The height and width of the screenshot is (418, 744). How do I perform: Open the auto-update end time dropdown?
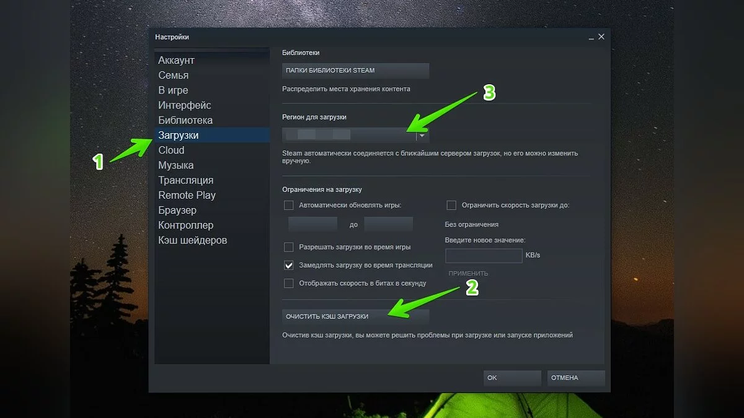point(389,224)
